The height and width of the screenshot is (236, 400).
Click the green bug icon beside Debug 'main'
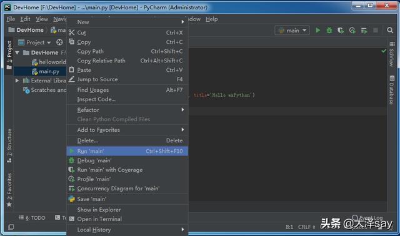coord(72,160)
